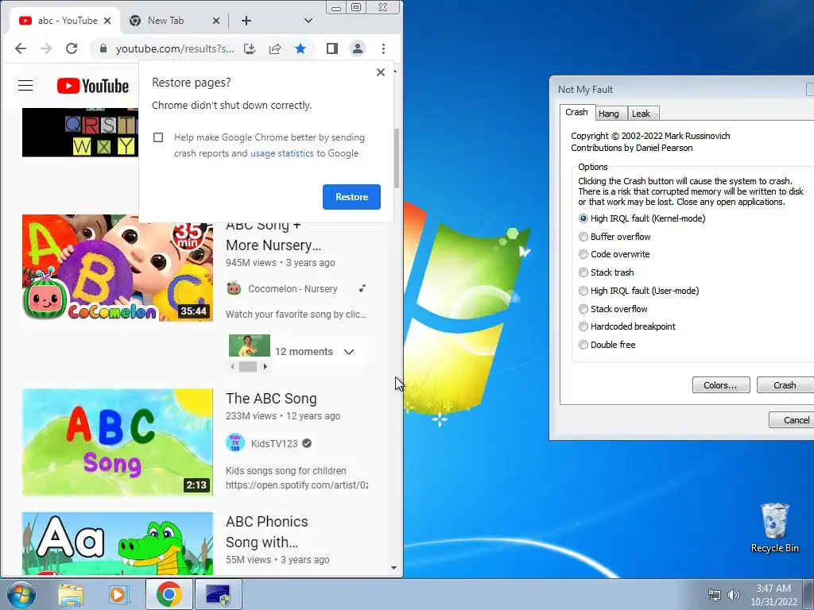Open Windows Explorer from taskbar
The height and width of the screenshot is (610, 814).
click(x=71, y=594)
